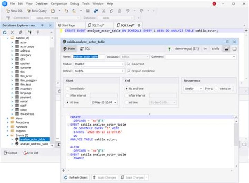Toggle the Recurrent checkbox
The image size is (249, 183).
[x=129, y=64]
